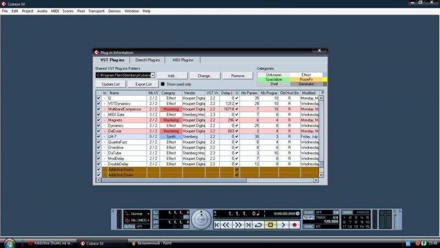Select the RoomFx yellow category swatch

(306, 79)
